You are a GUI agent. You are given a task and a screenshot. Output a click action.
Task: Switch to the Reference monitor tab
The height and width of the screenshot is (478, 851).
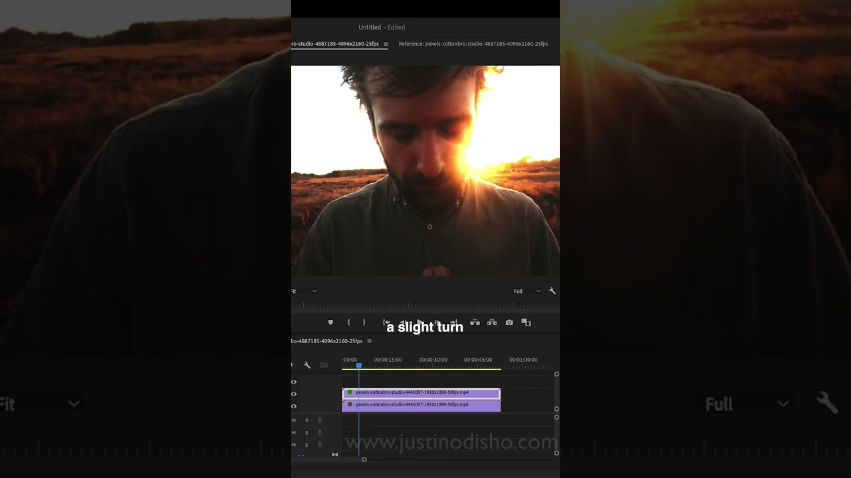[473, 44]
